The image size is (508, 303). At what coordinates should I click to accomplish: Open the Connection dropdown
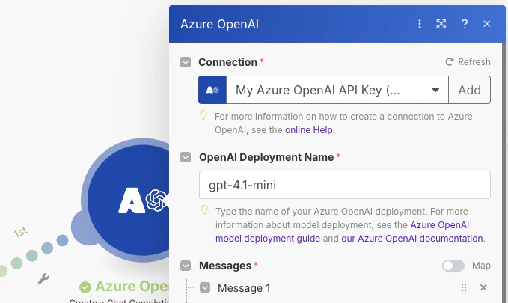(337, 90)
